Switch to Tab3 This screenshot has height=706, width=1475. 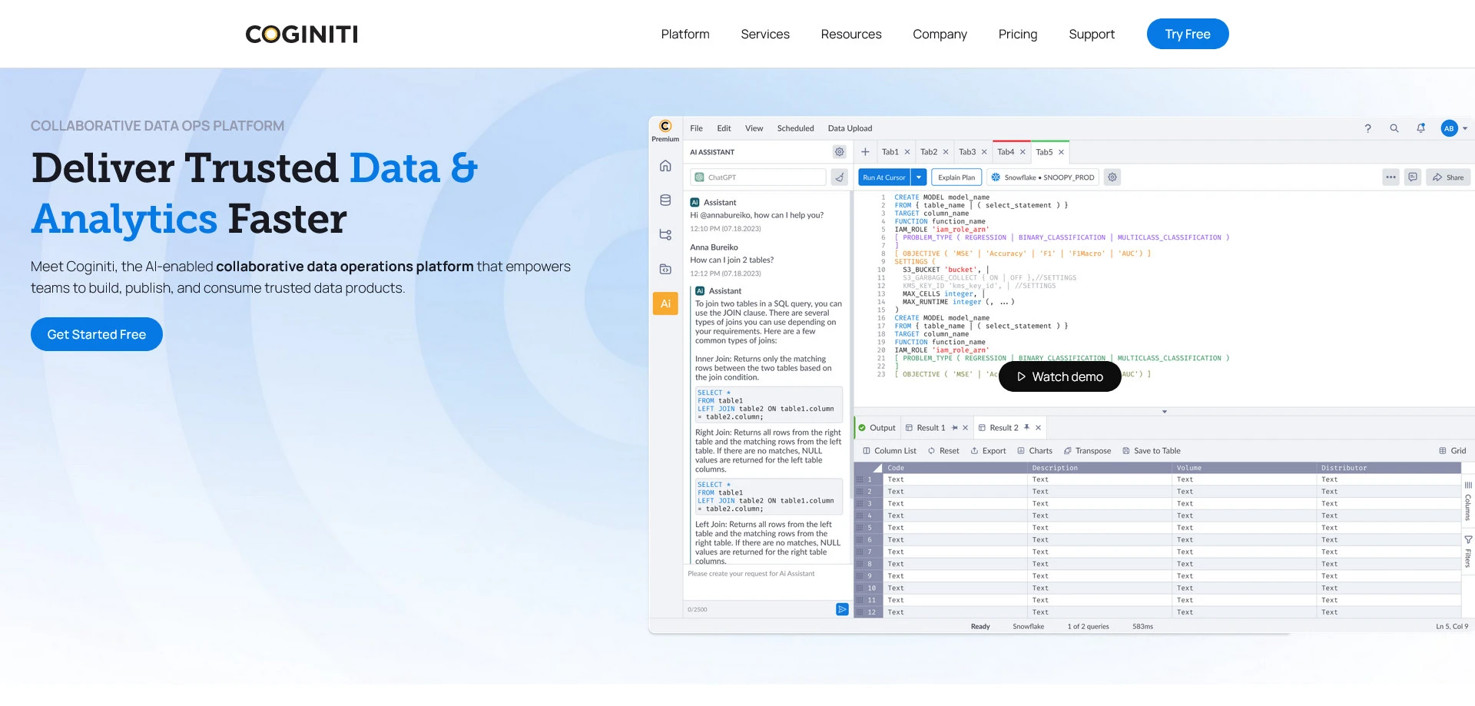point(967,152)
